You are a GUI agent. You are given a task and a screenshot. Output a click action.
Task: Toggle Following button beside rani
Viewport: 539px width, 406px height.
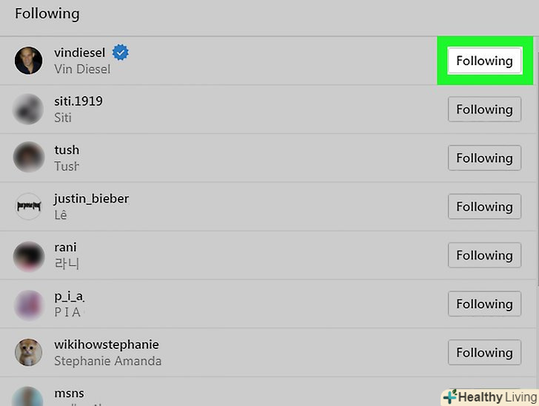coord(484,255)
